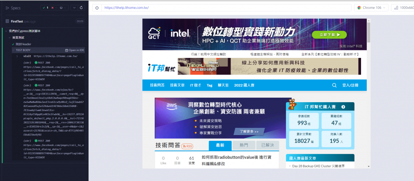Click the 租虛擬主機架站,再附信箱 ad link
The width and height of the screenshot is (414, 181).
[x=269, y=54]
